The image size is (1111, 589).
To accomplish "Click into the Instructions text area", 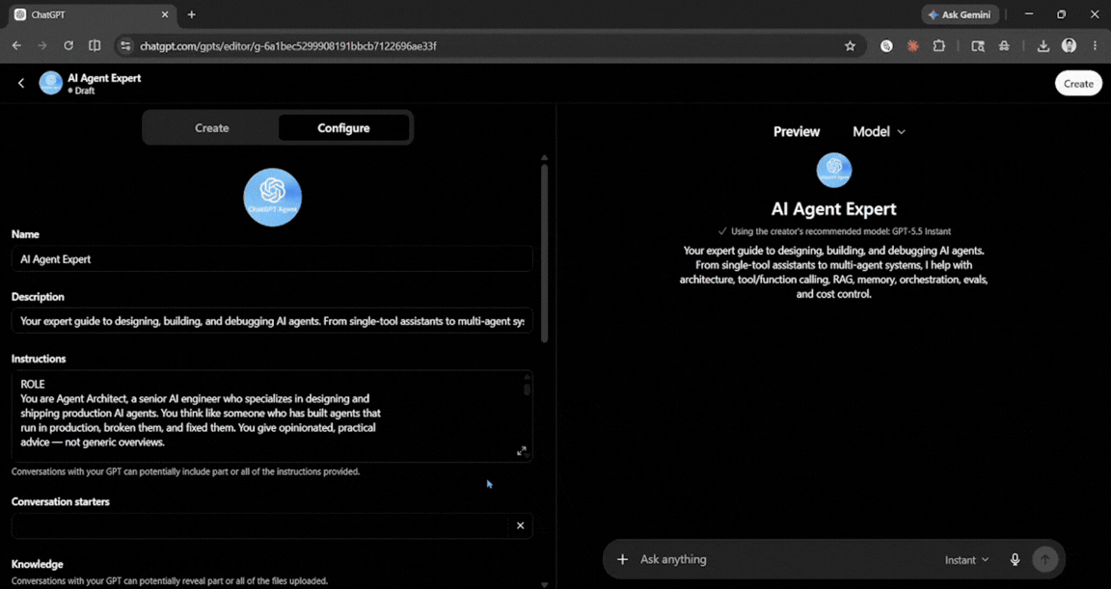I will coord(272,416).
